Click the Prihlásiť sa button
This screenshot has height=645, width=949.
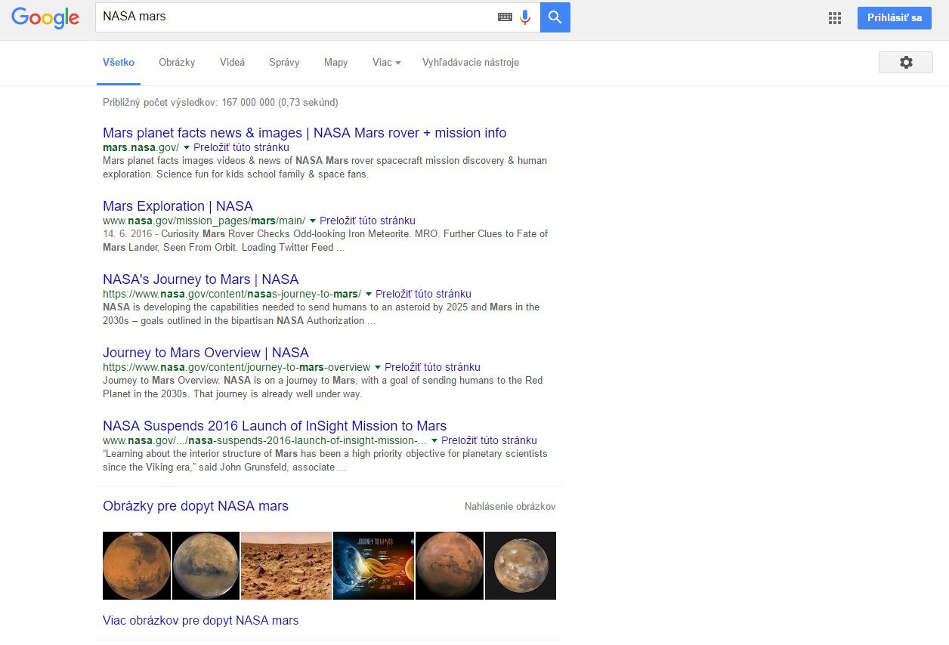point(894,18)
